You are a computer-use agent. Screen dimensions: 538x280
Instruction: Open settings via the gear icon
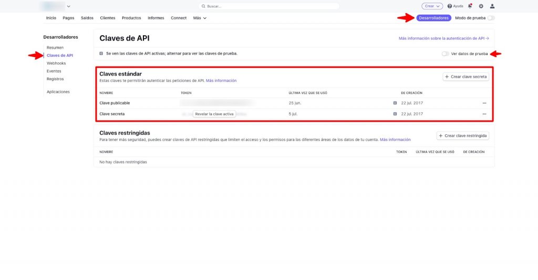[x=481, y=6]
